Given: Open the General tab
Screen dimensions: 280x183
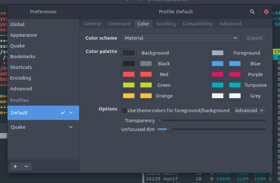Looking at the screenshot, I should pos(92,24).
